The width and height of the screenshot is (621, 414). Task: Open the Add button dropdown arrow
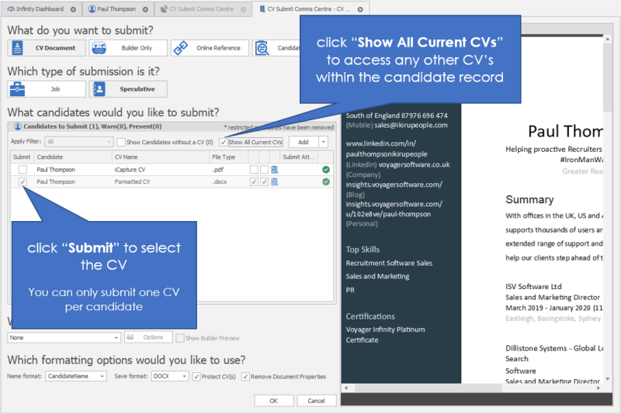[x=323, y=142]
